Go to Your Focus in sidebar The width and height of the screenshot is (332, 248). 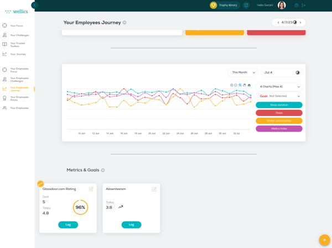[17, 25]
